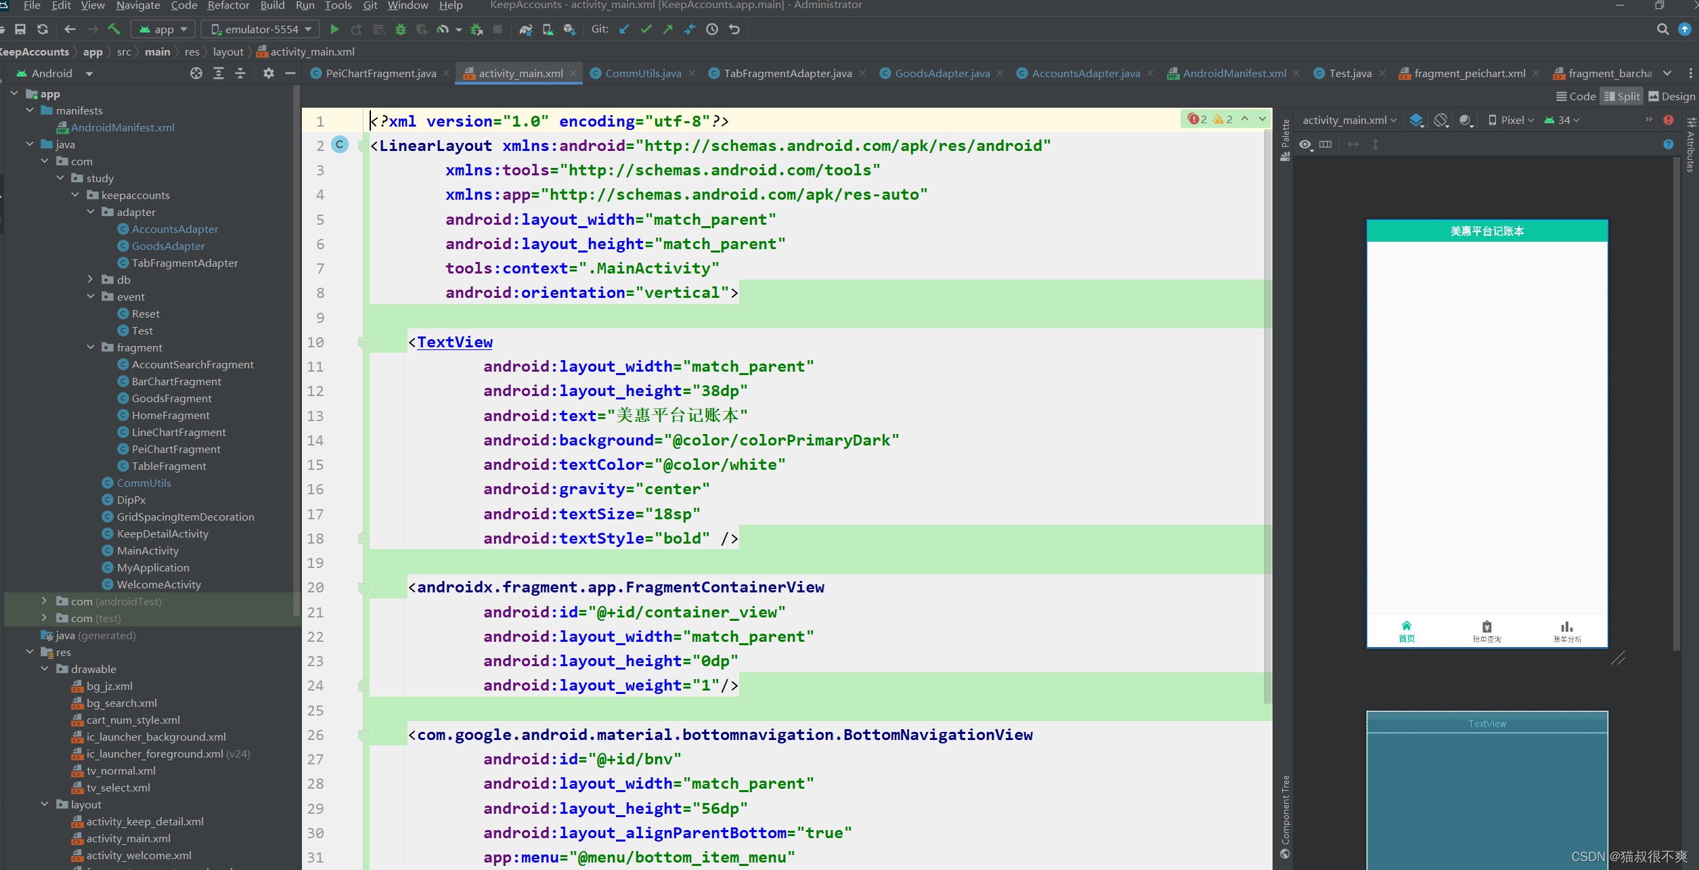
Task: Start debugging with the green bug icon
Action: point(401,29)
